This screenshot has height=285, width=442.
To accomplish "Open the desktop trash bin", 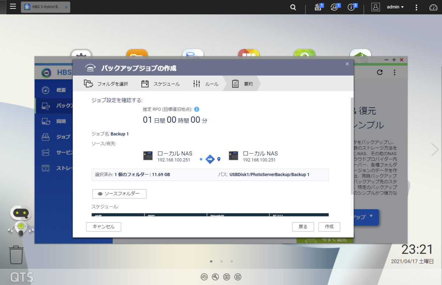I will [16, 255].
